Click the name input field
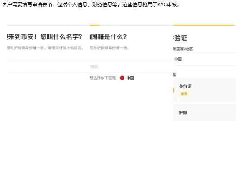 click(48, 67)
